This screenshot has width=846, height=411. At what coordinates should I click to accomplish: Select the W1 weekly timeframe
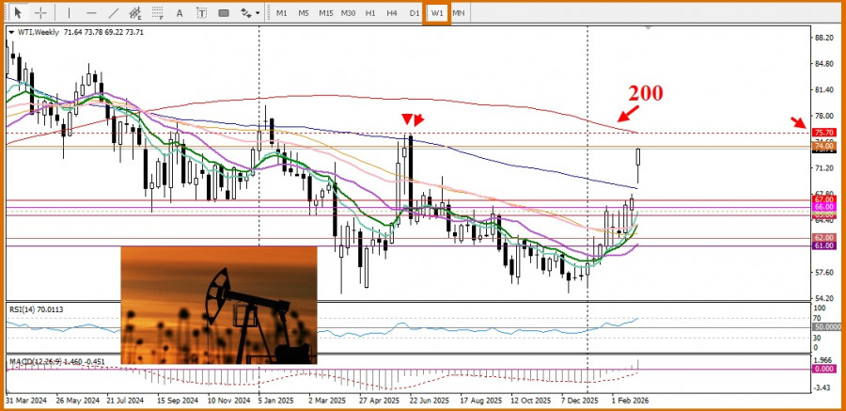[437, 13]
